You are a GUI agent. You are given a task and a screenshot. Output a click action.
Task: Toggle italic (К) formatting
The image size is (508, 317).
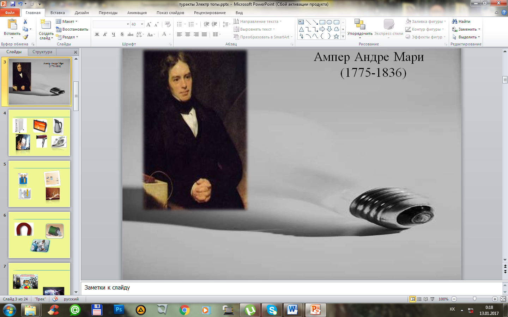(105, 35)
